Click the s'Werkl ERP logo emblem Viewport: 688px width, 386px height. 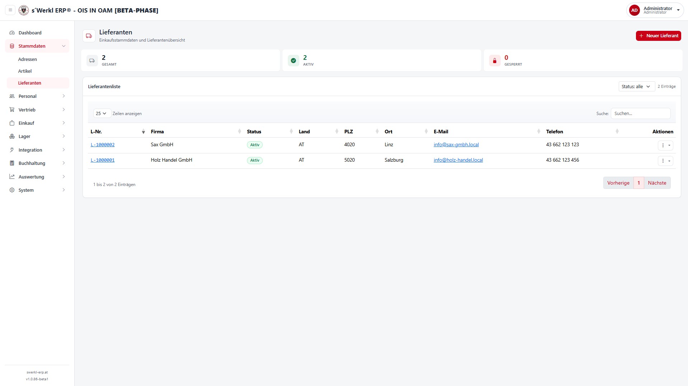pyautogui.click(x=24, y=10)
